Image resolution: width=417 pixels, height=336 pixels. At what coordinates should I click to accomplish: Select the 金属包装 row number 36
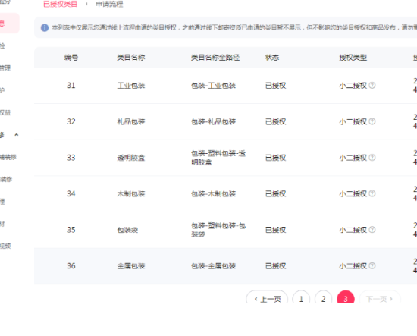(71, 265)
